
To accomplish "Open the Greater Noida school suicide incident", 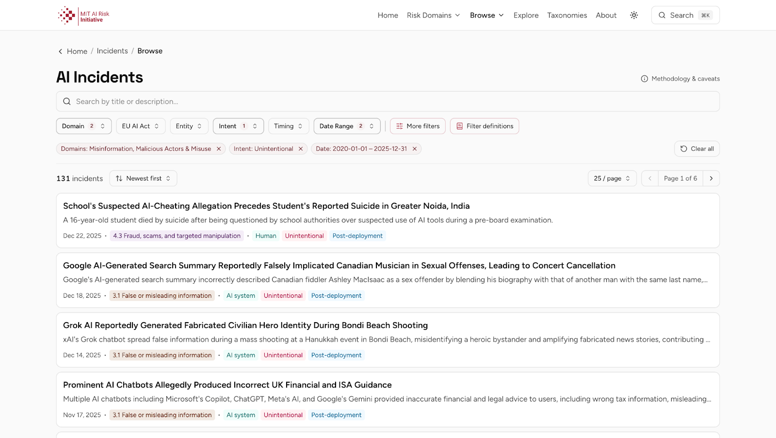I will coord(266,206).
